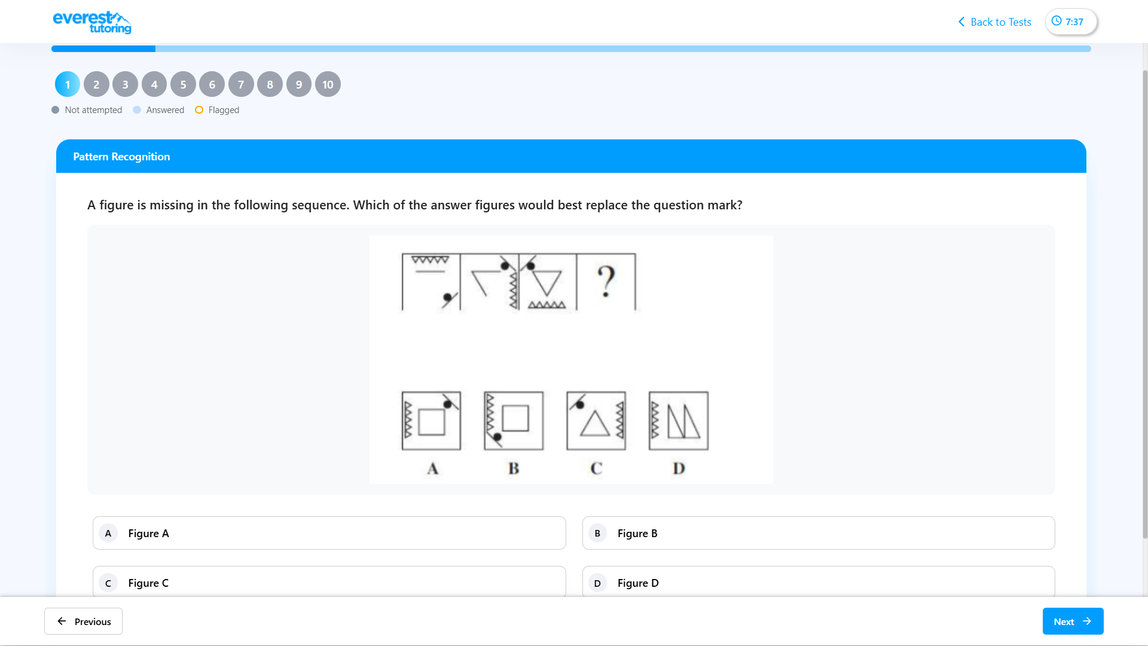The width and height of the screenshot is (1148, 646).
Task: Open question 10
Action: coord(328,84)
